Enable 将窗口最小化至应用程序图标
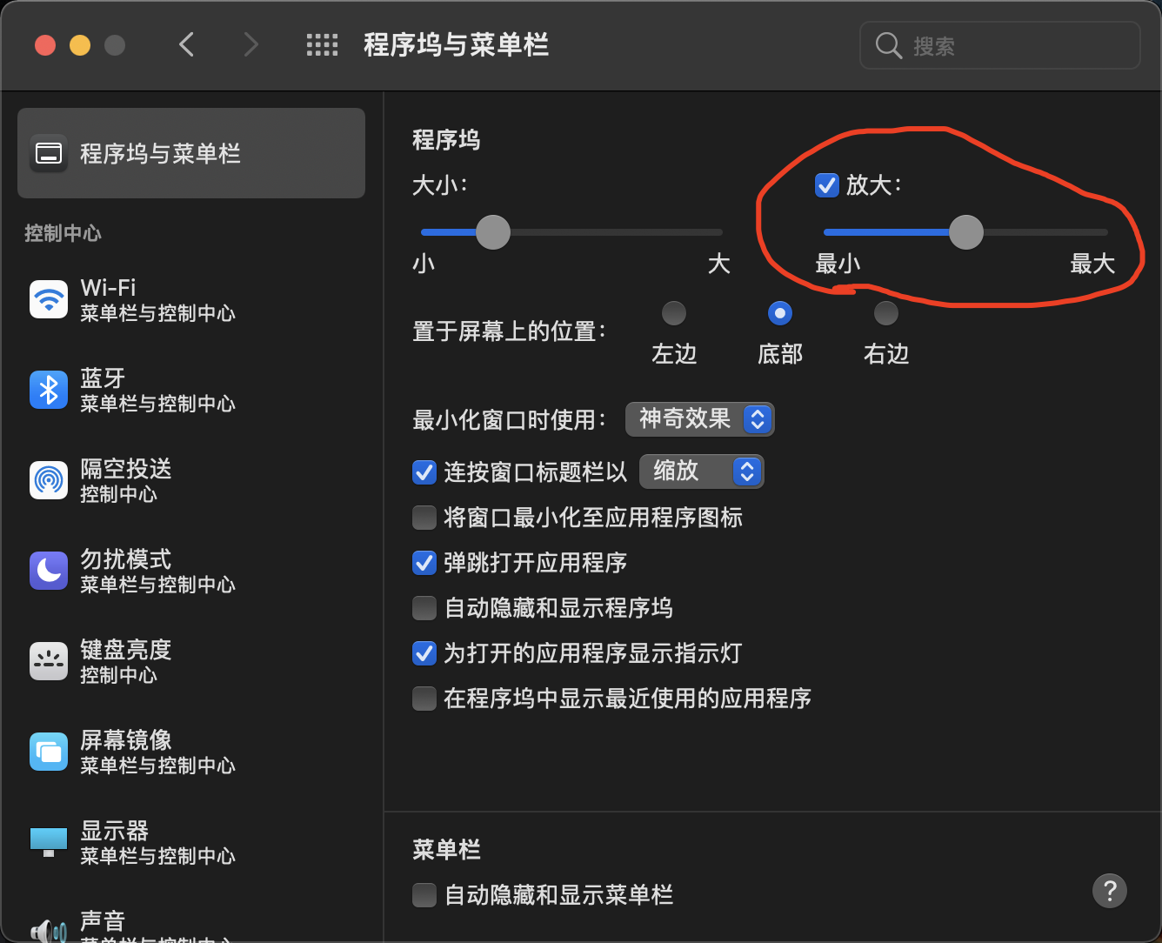This screenshot has width=1162, height=943. coord(424,518)
